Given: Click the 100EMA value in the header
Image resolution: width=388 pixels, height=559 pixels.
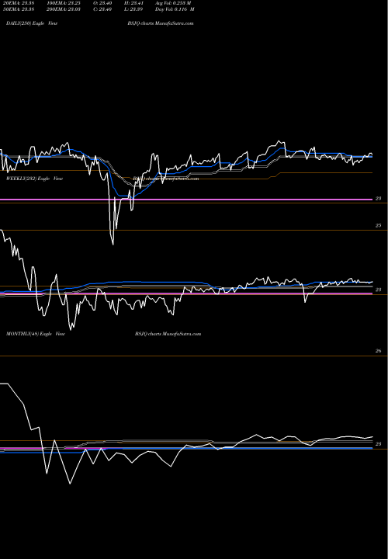Looking at the screenshot, I should [64, 3].
